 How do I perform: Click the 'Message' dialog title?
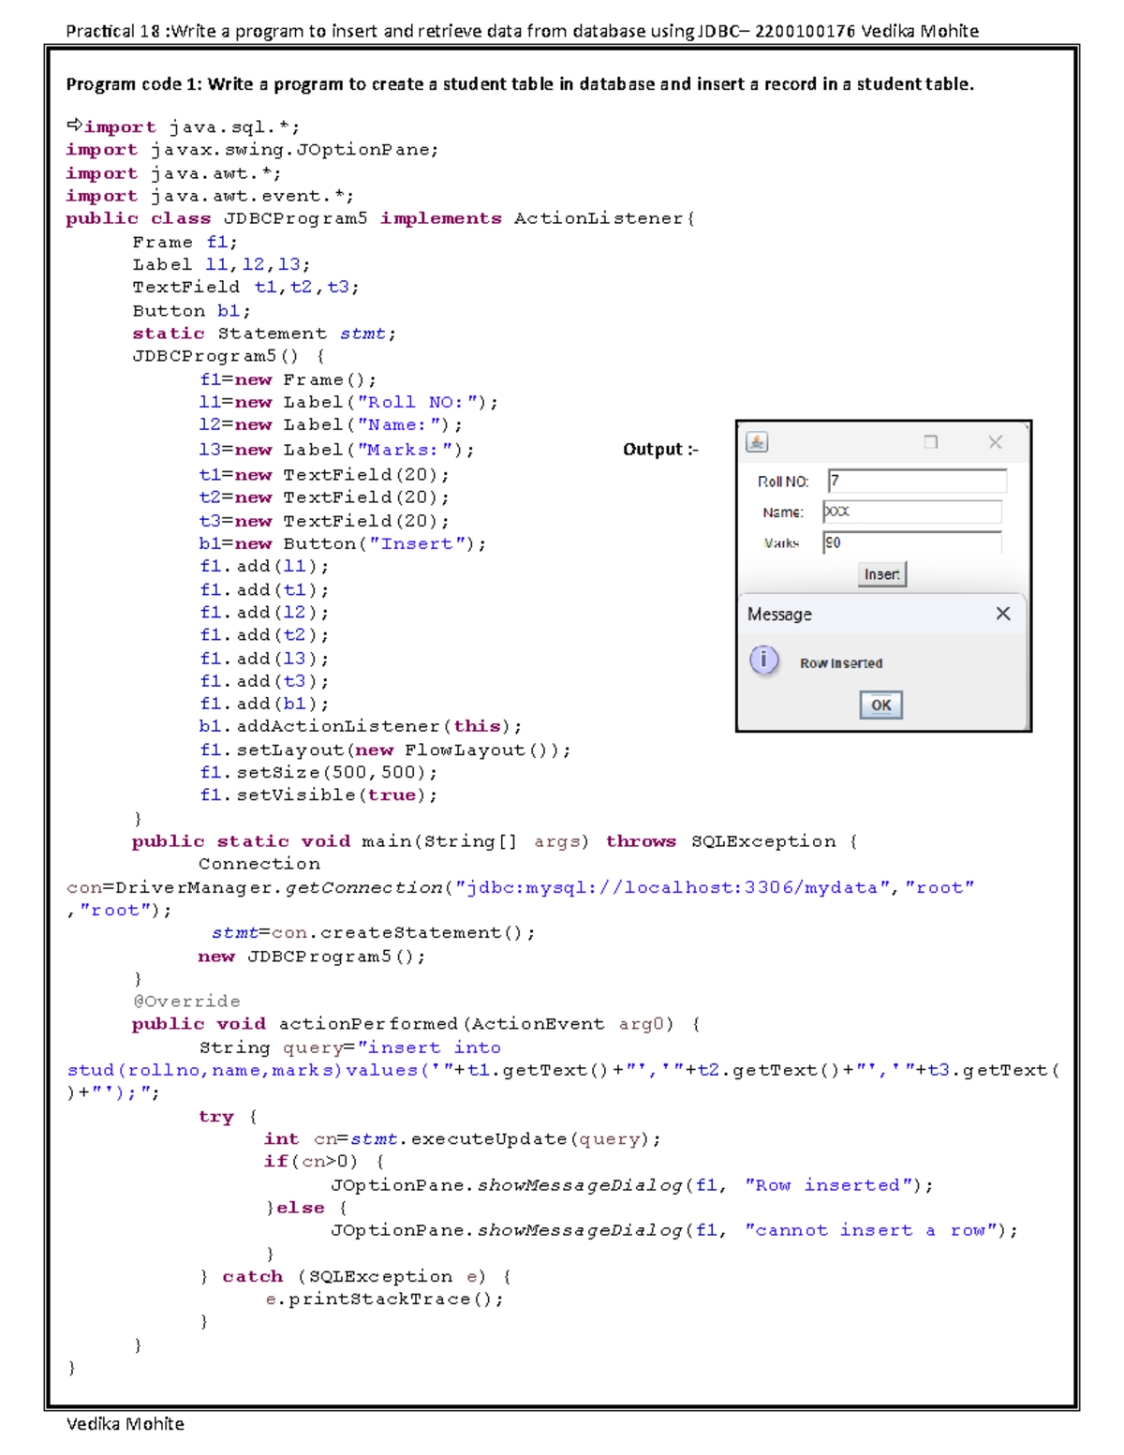click(x=779, y=615)
